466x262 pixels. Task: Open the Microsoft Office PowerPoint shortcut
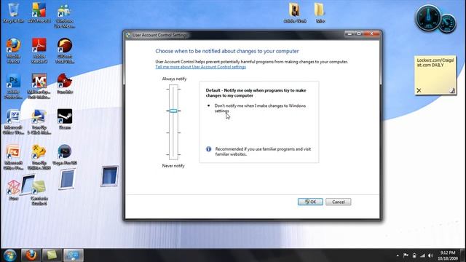pos(13,157)
